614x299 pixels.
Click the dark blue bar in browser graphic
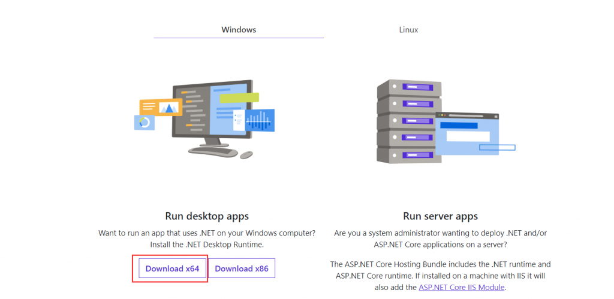pyautogui.click(x=459, y=126)
